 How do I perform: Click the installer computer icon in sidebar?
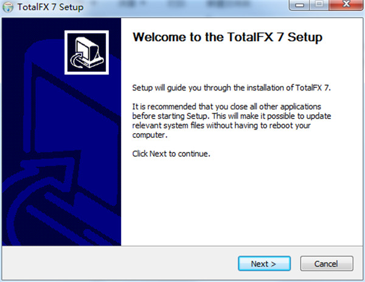coord(86,52)
